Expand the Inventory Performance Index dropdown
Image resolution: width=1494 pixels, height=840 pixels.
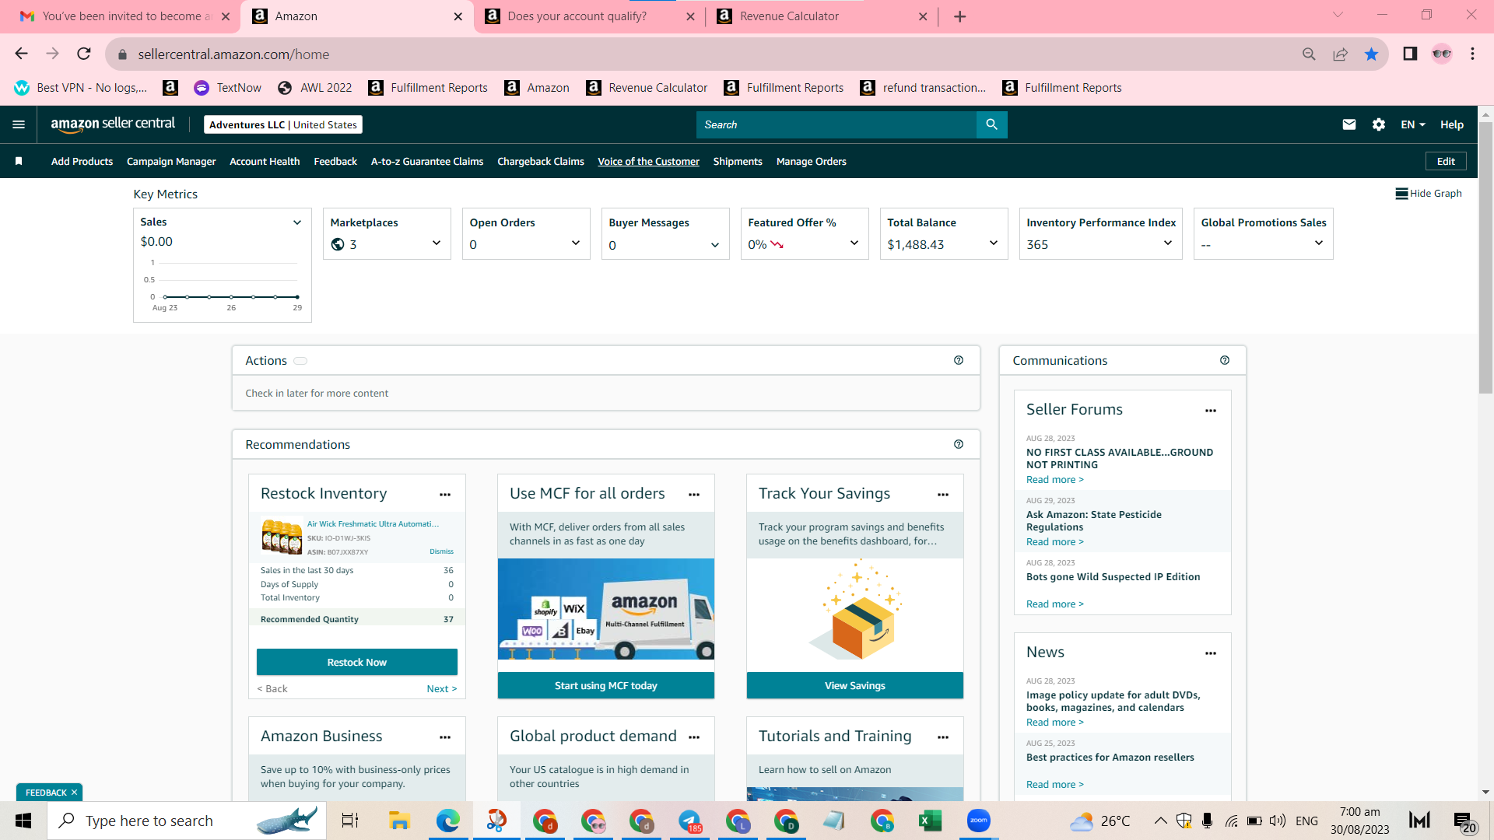tap(1168, 243)
